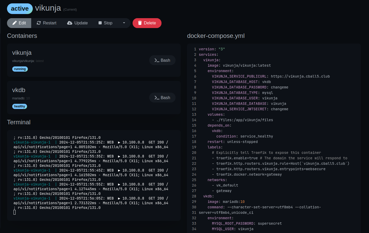Click the 21:55:25Z log line in terminal

pyautogui.click(x=91, y=142)
